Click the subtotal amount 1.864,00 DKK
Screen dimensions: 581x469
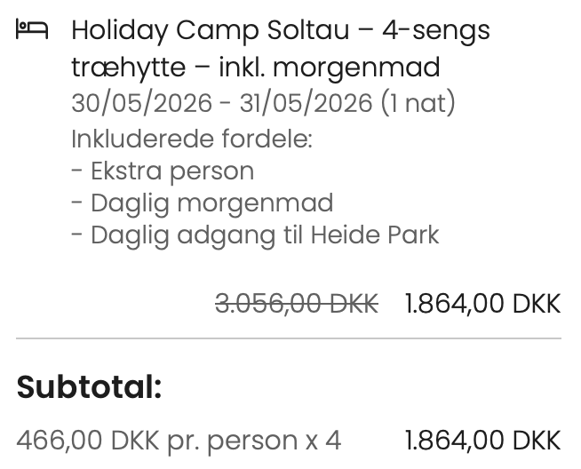[482, 440]
